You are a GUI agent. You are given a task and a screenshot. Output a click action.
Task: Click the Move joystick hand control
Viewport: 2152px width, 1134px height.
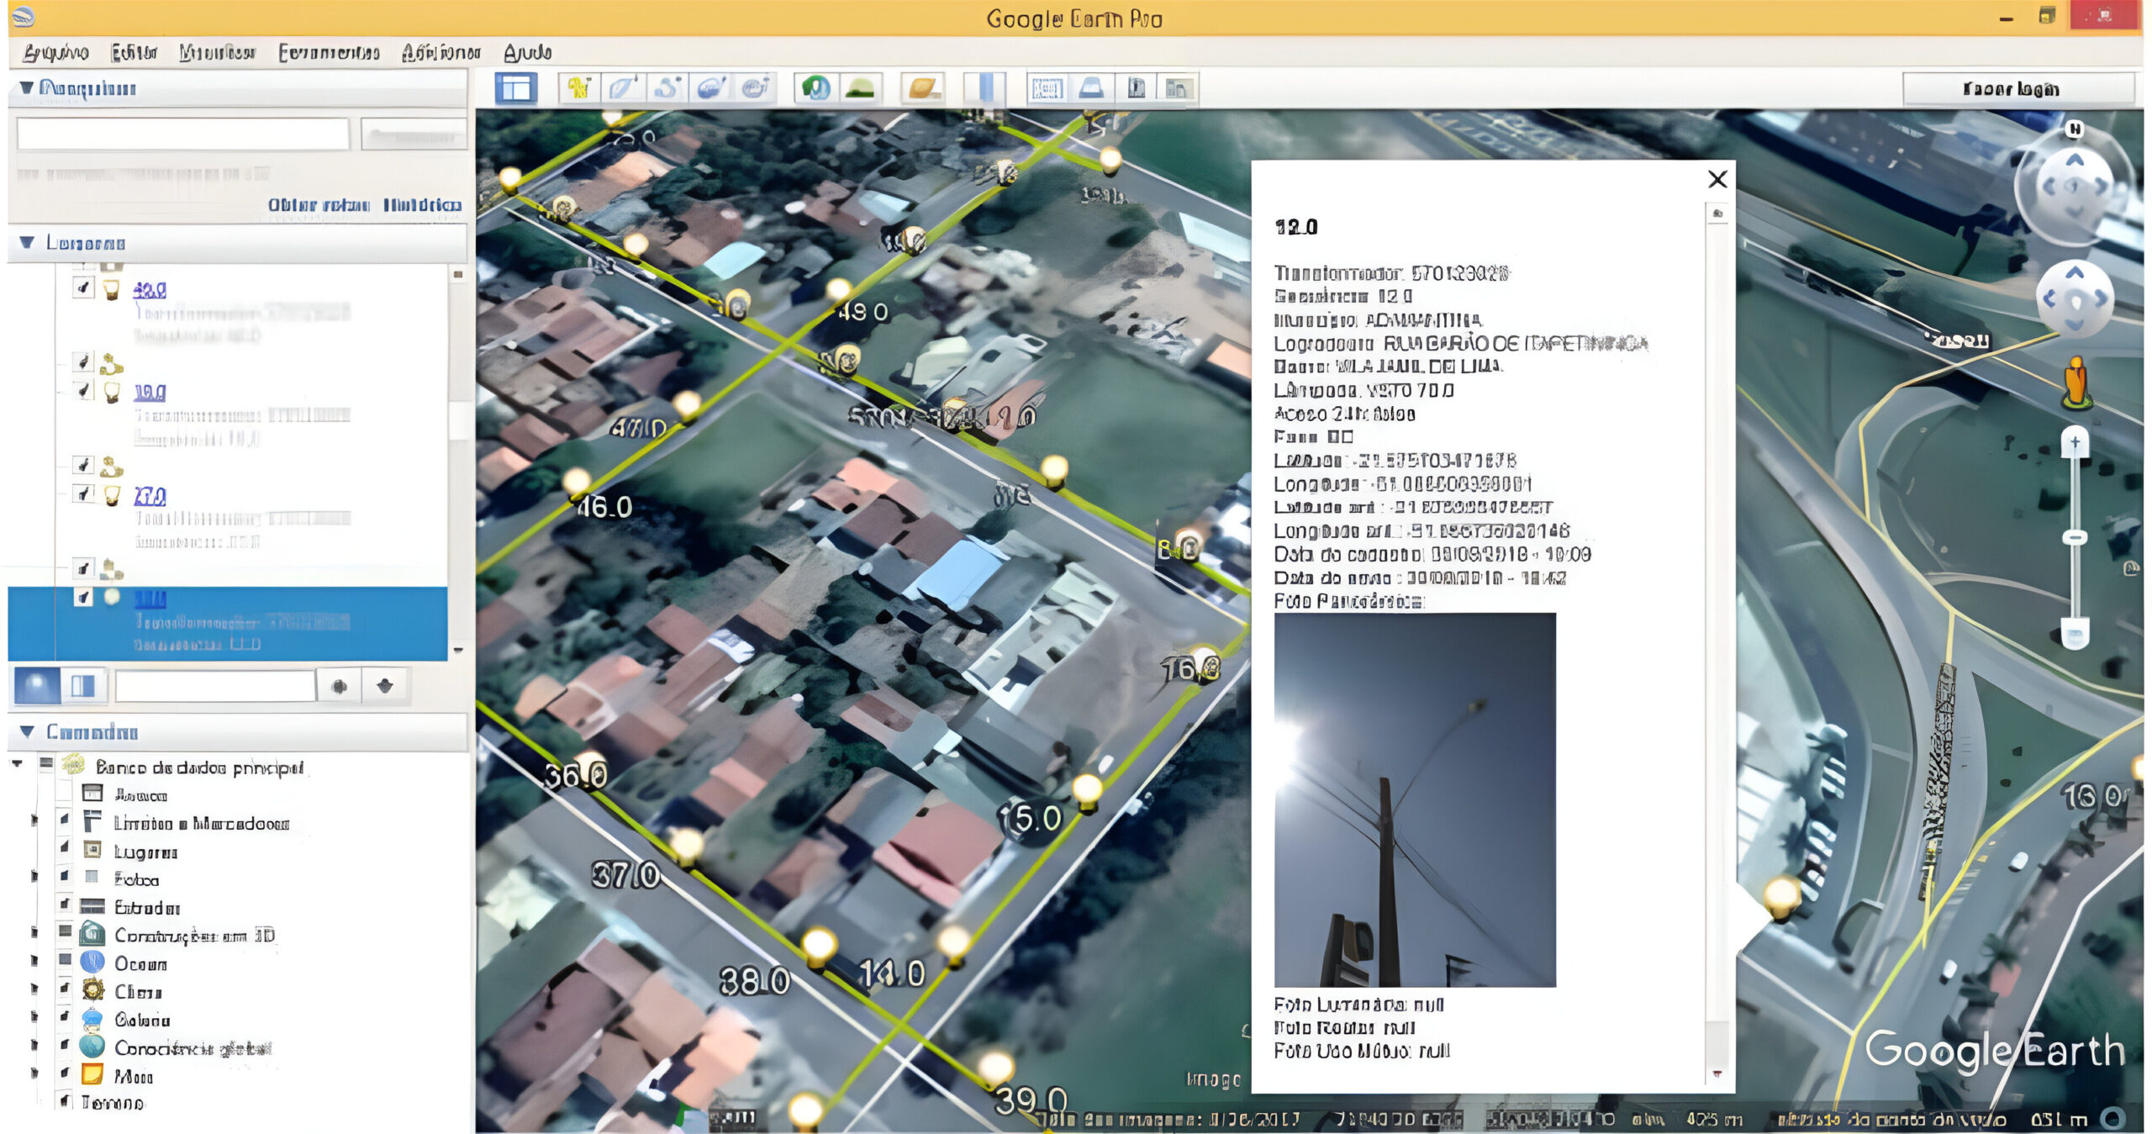pyautogui.click(x=2075, y=299)
